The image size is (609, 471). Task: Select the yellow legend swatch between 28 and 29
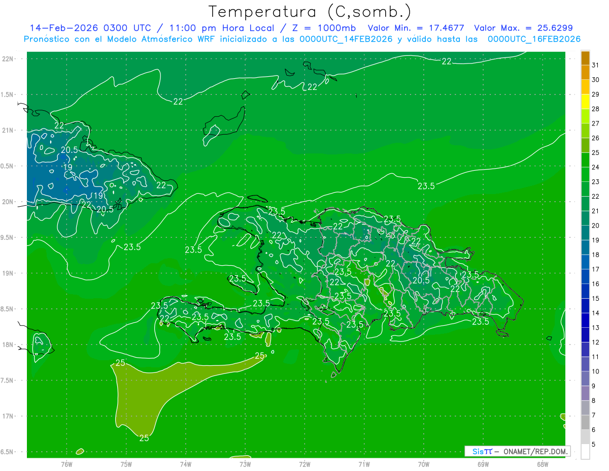(x=585, y=102)
